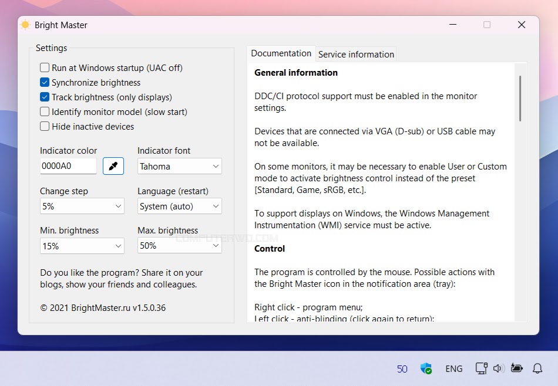Expand the Change step 5% dropdown
Viewport: 558px width, 386px height.
click(x=82, y=206)
